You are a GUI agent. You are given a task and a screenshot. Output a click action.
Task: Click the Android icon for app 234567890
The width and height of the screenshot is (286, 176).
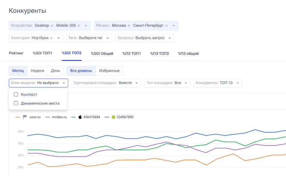tap(113, 117)
